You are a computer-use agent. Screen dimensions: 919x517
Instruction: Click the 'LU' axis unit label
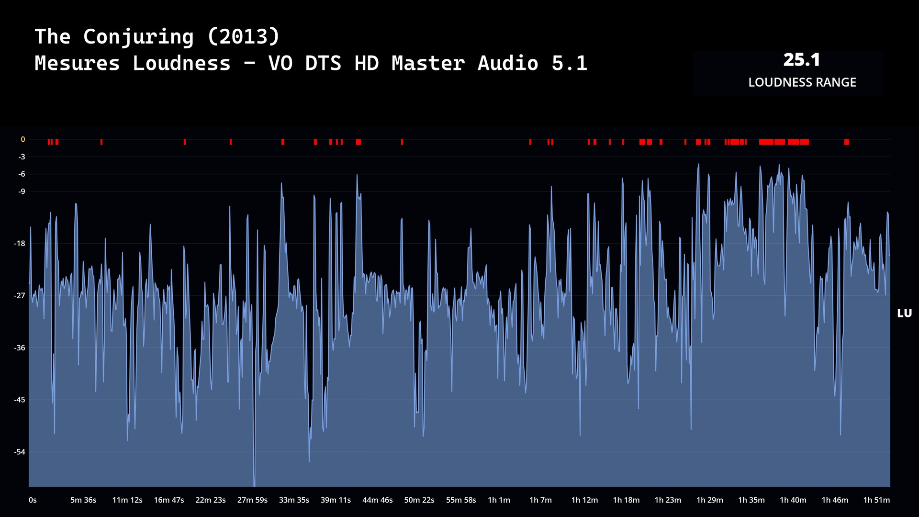point(904,313)
